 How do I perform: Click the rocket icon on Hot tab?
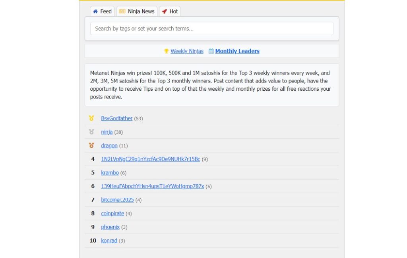tap(165, 11)
